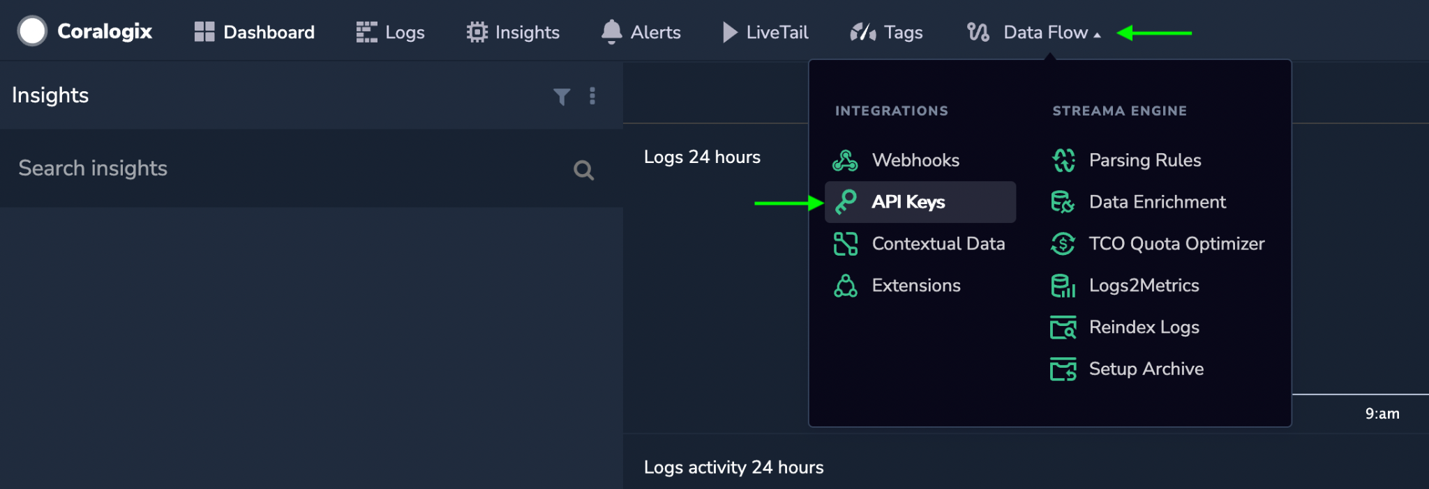Image resolution: width=1429 pixels, height=489 pixels.
Task: Click the Alerts bell icon
Action: click(x=612, y=32)
